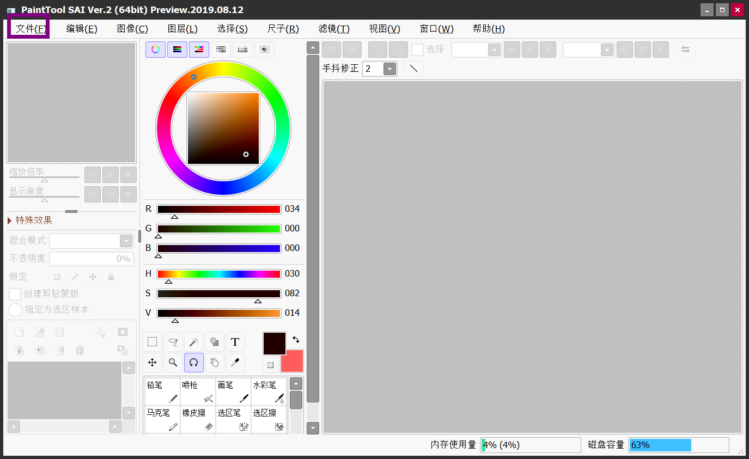
Task: Choose the 水彩笔 watercolor brush
Action: click(269, 391)
